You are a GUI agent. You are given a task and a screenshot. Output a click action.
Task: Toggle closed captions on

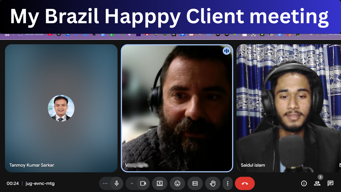tap(195, 183)
